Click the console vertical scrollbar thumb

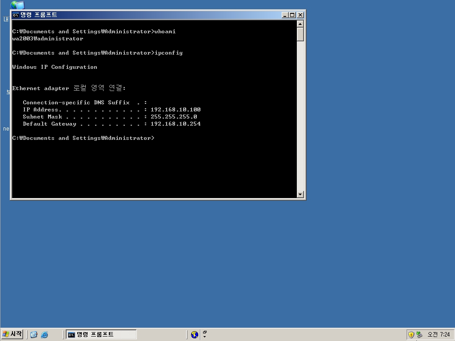[x=300, y=34]
